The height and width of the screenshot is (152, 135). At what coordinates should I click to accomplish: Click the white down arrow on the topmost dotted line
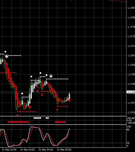(x=6, y=56)
